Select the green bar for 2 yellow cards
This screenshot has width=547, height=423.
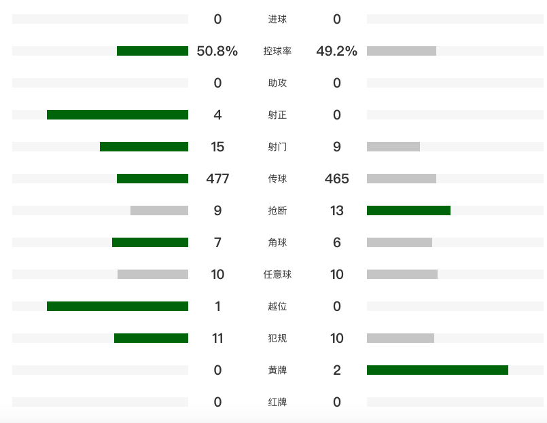click(438, 370)
